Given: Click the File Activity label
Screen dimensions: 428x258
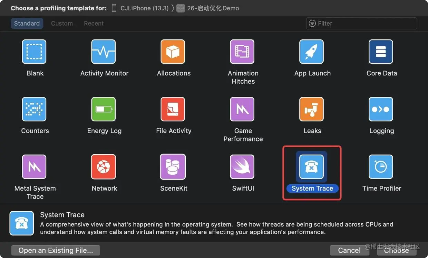Looking at the screenshot, I should point(174,131).
